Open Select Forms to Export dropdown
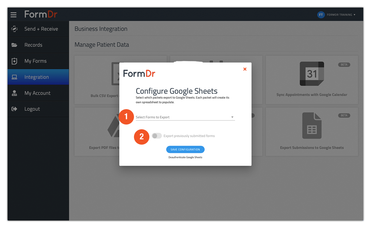Image resolution: width=370 pixels, height=227 pixels. (x=185, y=117)
